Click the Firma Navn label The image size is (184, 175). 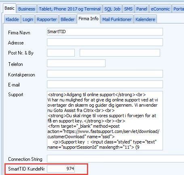tap(19, 33)
